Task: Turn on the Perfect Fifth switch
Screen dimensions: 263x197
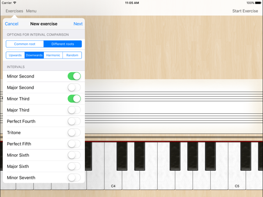Action: (74, 144)
